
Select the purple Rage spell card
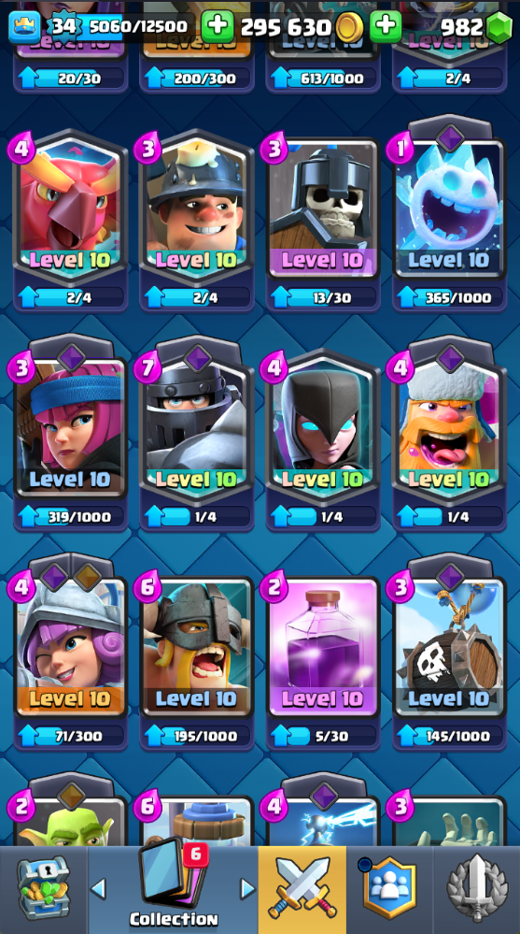pos(323,647)
